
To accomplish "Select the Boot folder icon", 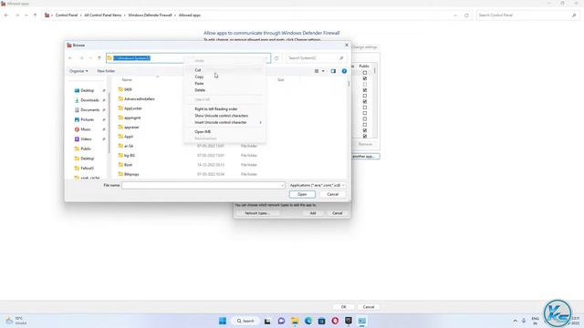I will click(x=120, y=164).
